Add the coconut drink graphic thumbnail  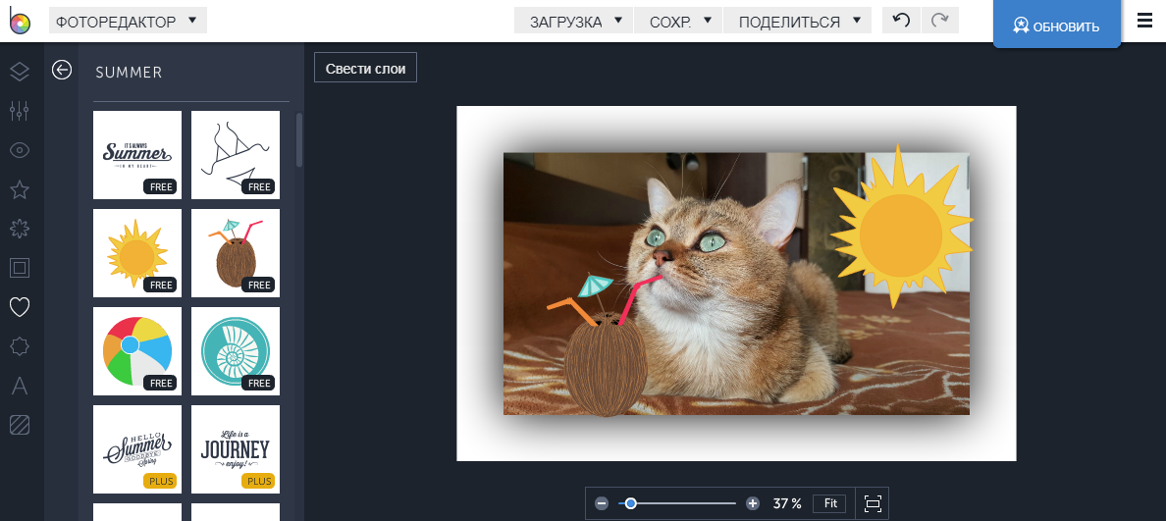click(235, 253)
